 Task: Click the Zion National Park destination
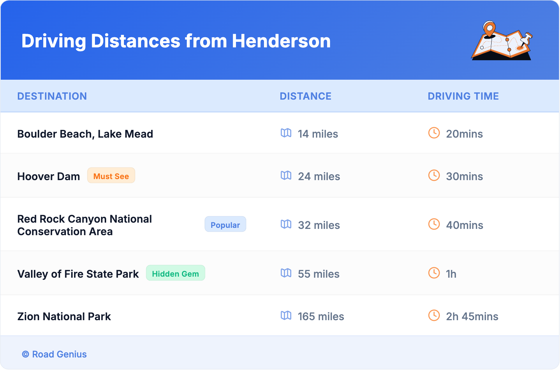pos(64,316)
